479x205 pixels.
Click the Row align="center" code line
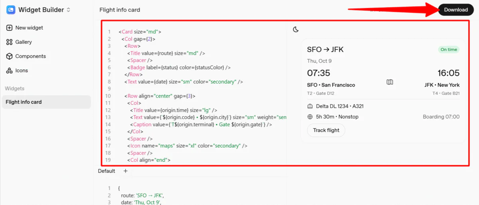tap(160, 96)
